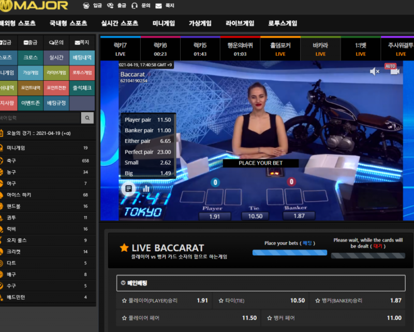
Task: Click the 문의 headset icon in the top bar
Action: (135, 6)
